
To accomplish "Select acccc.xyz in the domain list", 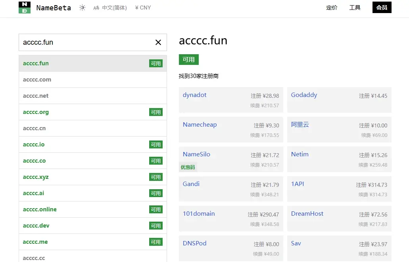I will (92, 177).
